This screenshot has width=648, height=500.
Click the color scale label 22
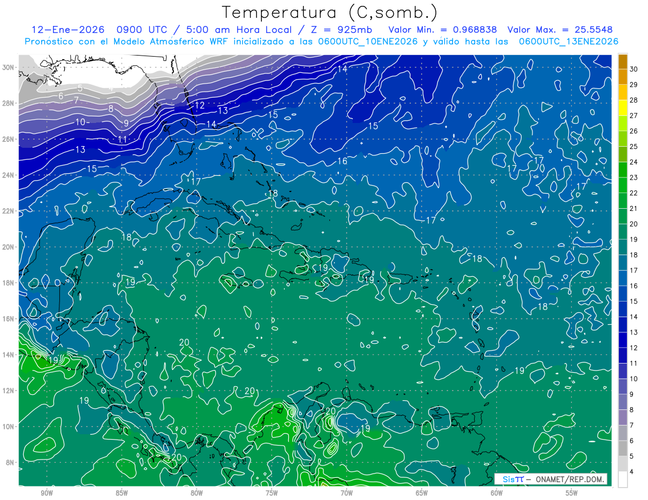click(634, 193)
